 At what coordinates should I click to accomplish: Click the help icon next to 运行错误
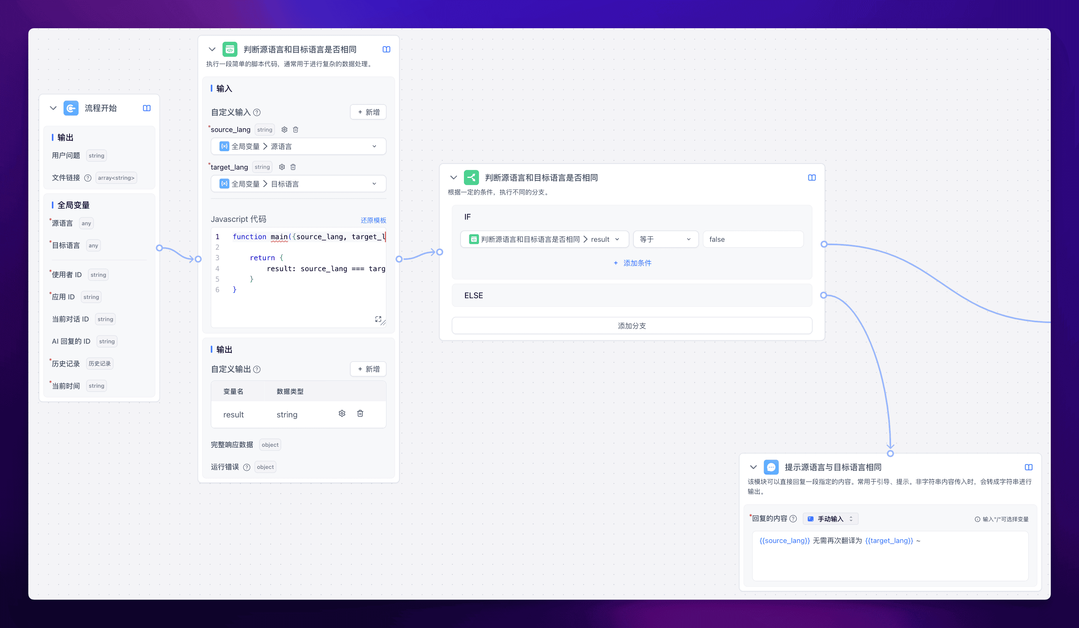coord(247,467)
